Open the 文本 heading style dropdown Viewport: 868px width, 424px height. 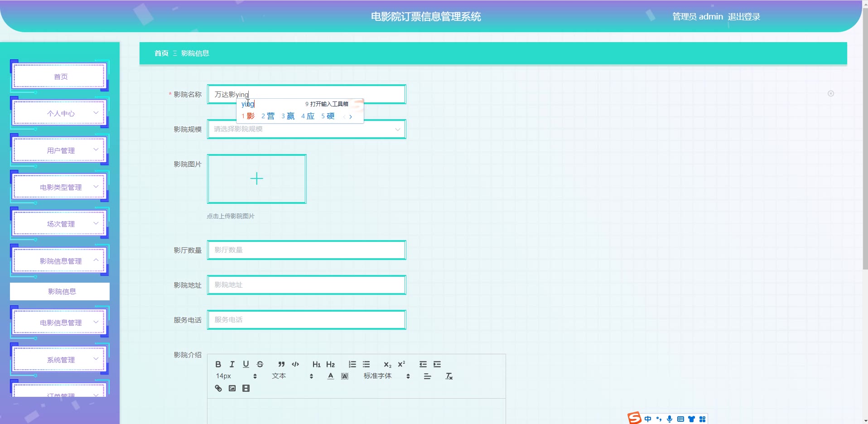293,376
